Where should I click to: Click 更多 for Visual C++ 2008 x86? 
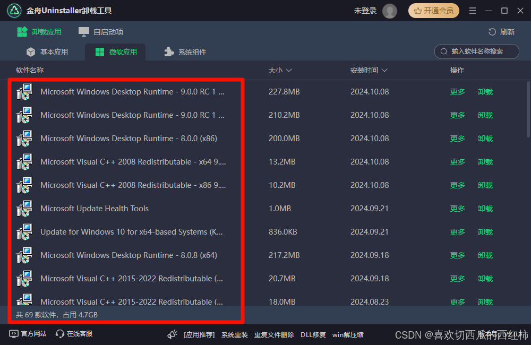pyautogui.click(x=458, y=185)
